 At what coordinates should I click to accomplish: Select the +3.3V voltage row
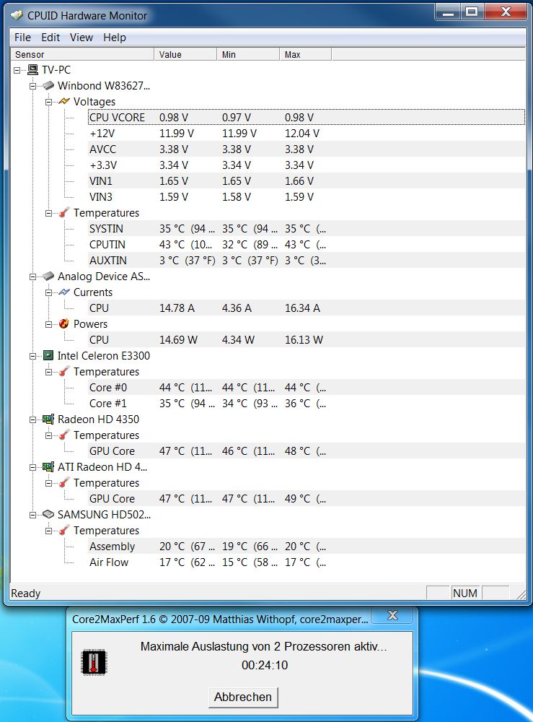307,165
